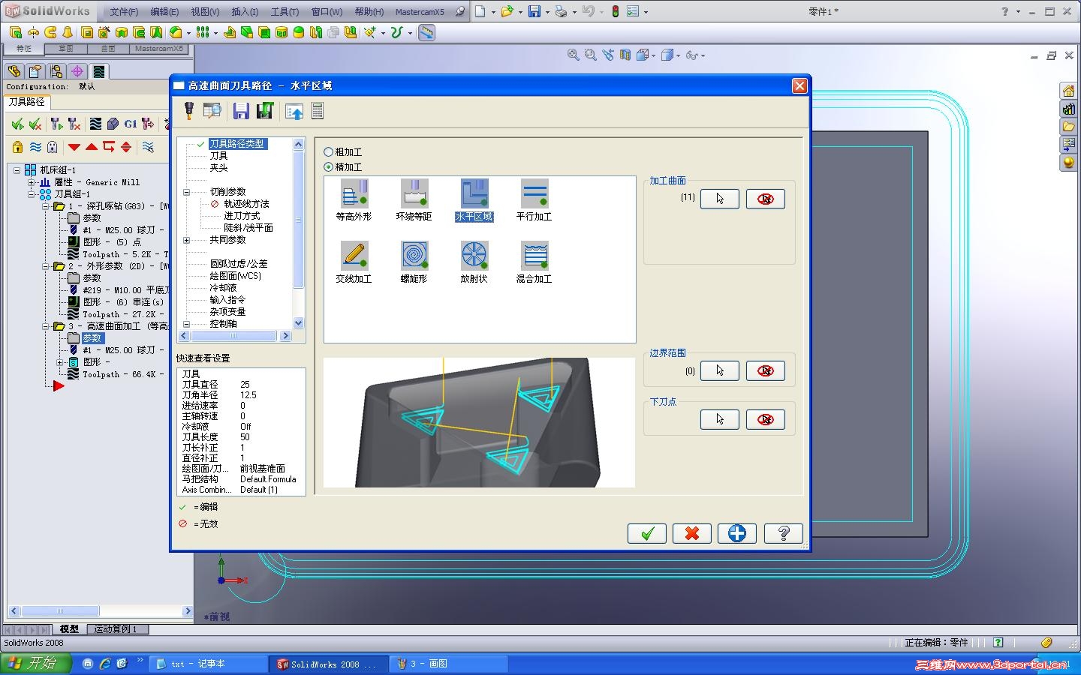Click the calculator icon in dialog toolbar

coord(318,111)
